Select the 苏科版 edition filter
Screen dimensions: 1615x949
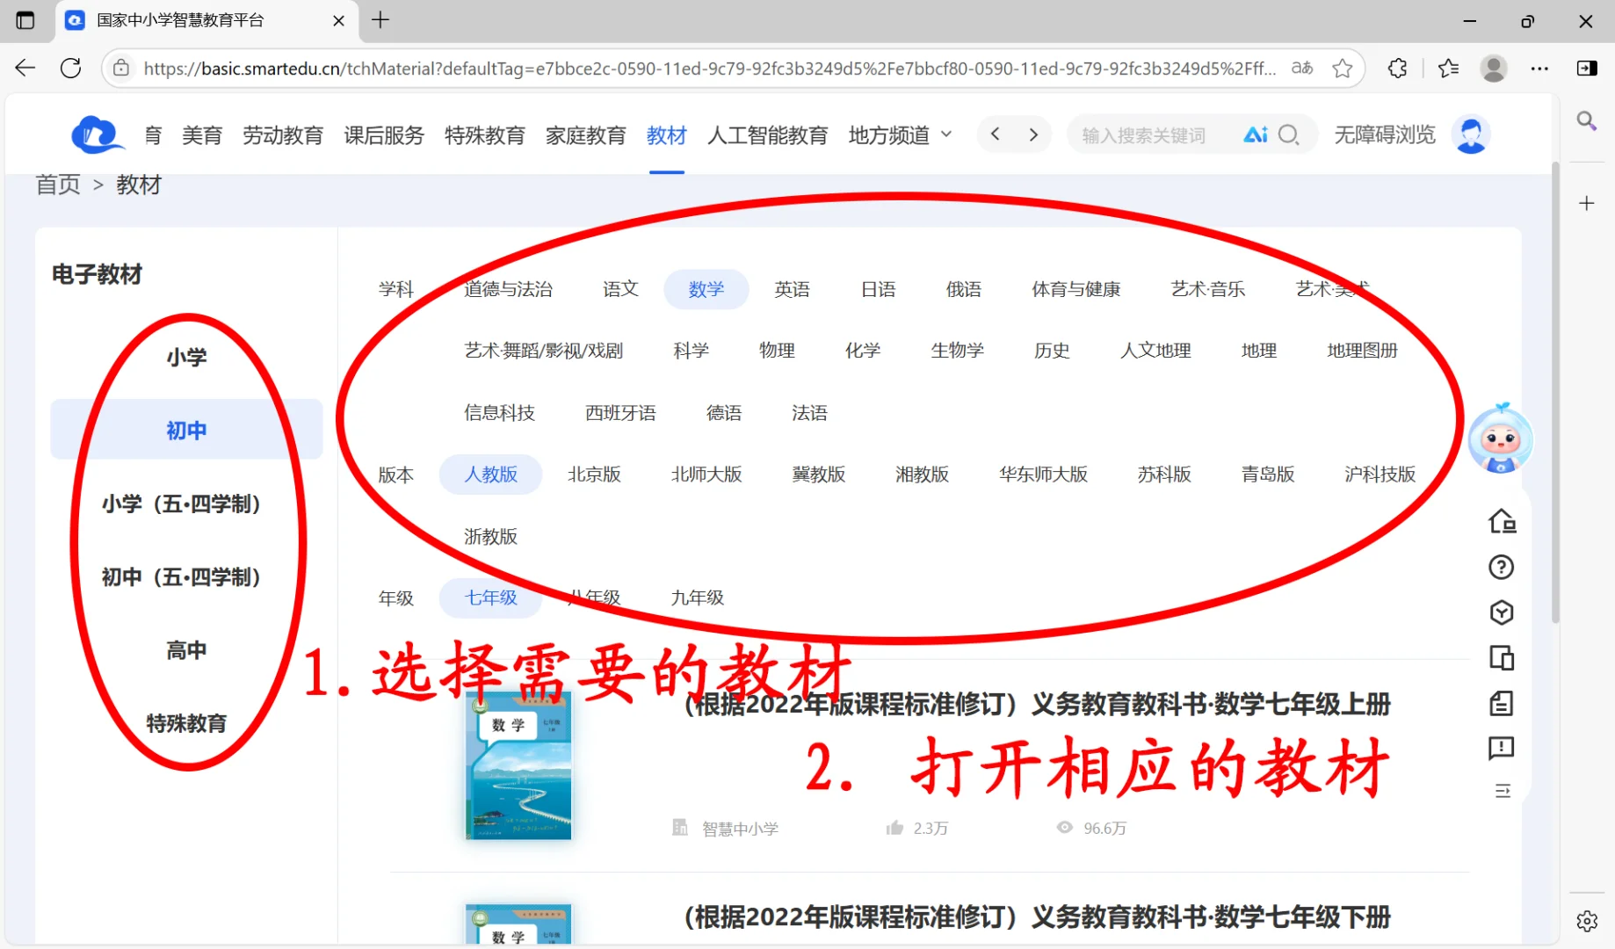1164,474
